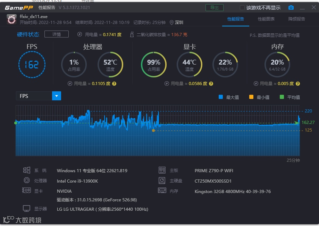This screenshot has width=319, height=226.
Task: Click processor power usage help question mark
Action: tap(114, 84)
